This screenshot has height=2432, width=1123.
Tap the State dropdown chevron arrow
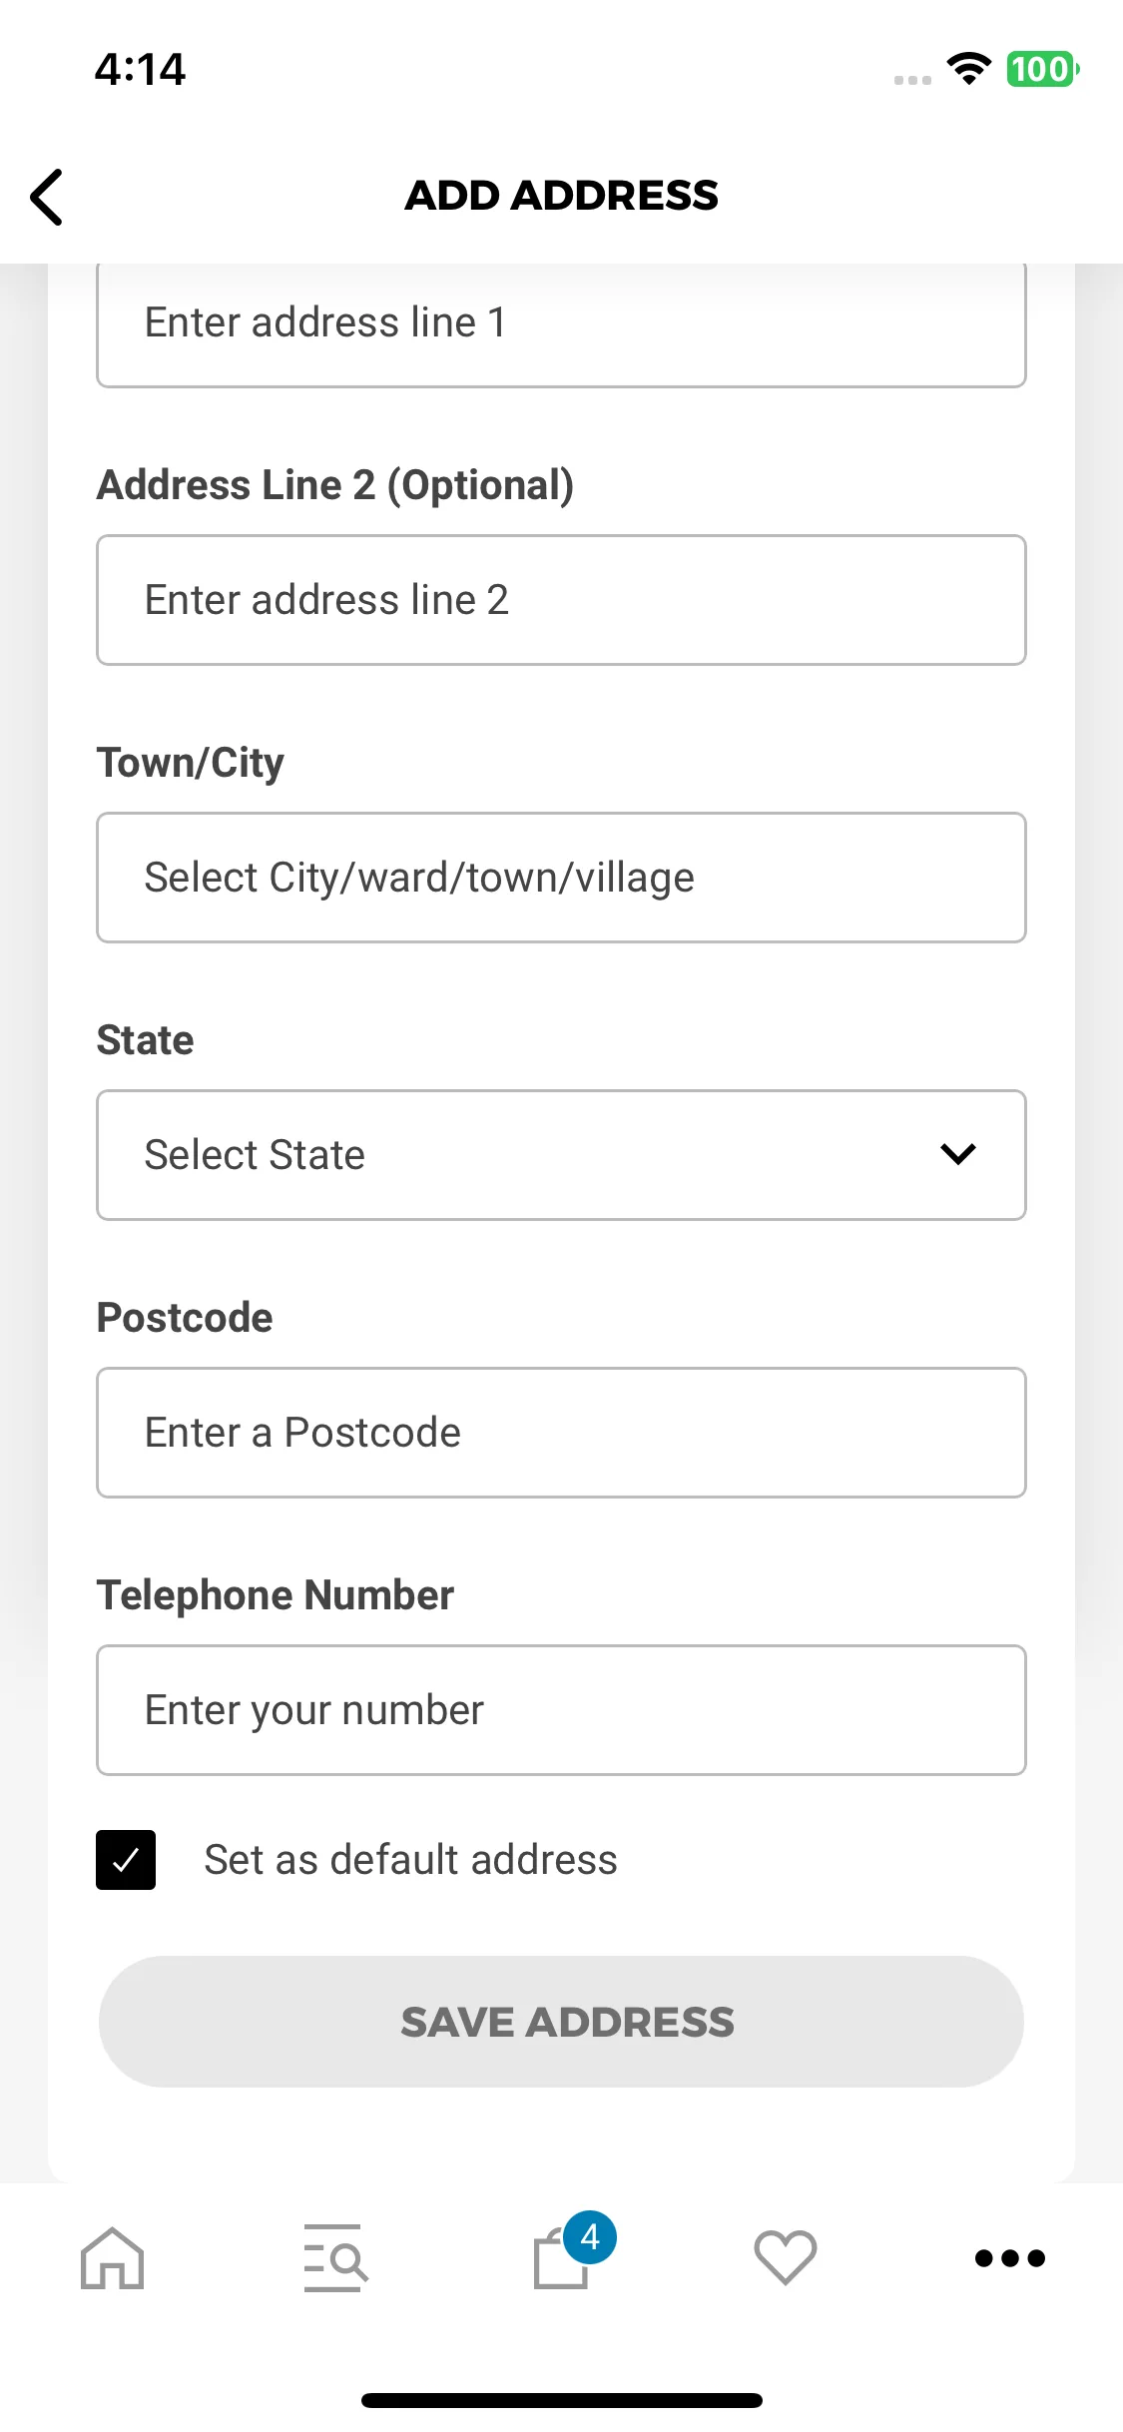[958, 1154]
